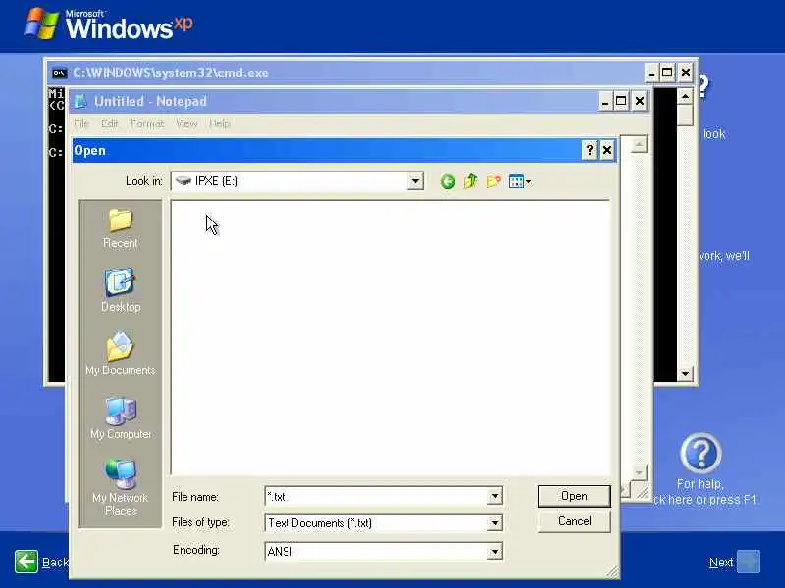
Task: Close the Notepad window
Action: (640, 102)
